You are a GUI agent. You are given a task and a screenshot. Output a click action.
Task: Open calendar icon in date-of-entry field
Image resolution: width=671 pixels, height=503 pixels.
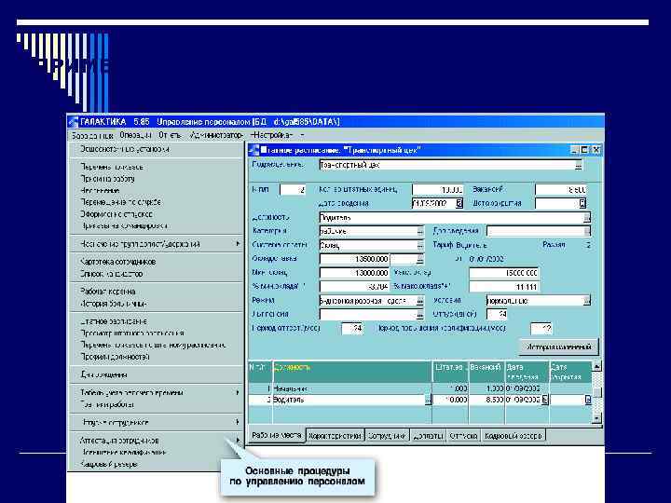(x=459, y=203)
